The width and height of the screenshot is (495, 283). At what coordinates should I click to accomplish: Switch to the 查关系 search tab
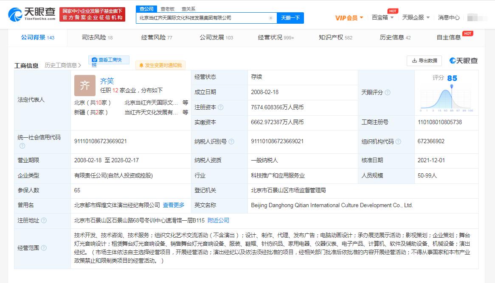tap(188, 9)
